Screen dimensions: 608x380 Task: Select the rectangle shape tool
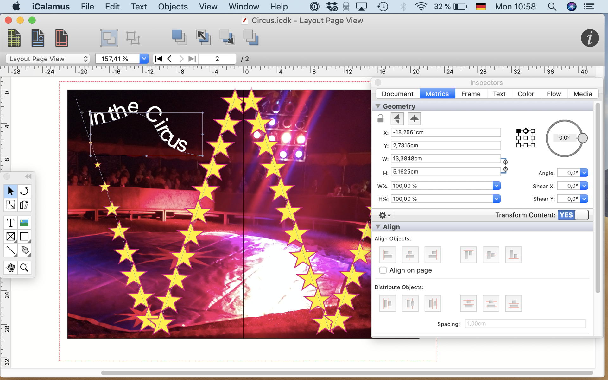pos(24,237)
